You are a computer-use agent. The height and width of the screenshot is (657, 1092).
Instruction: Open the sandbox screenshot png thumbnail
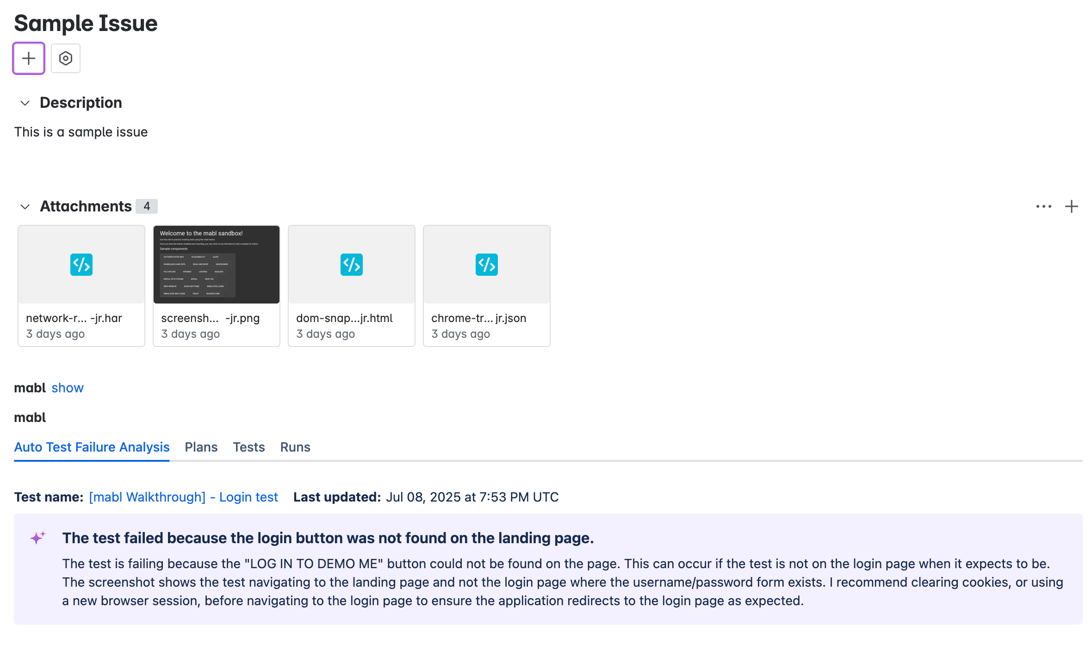216,264
